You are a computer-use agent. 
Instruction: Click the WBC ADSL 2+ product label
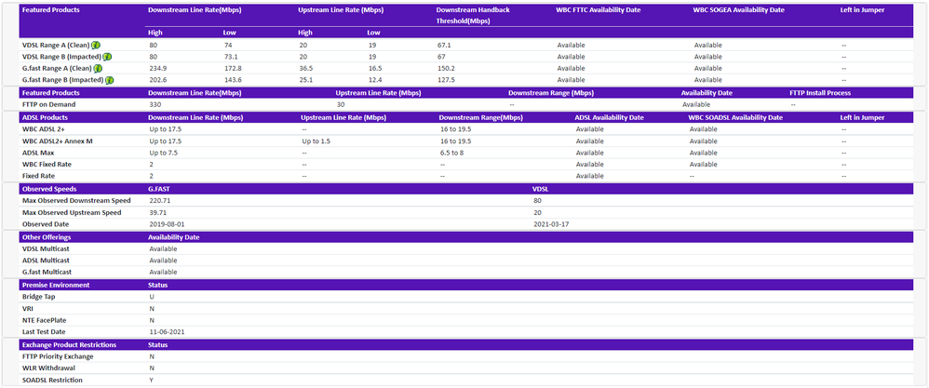pos(46,129)
